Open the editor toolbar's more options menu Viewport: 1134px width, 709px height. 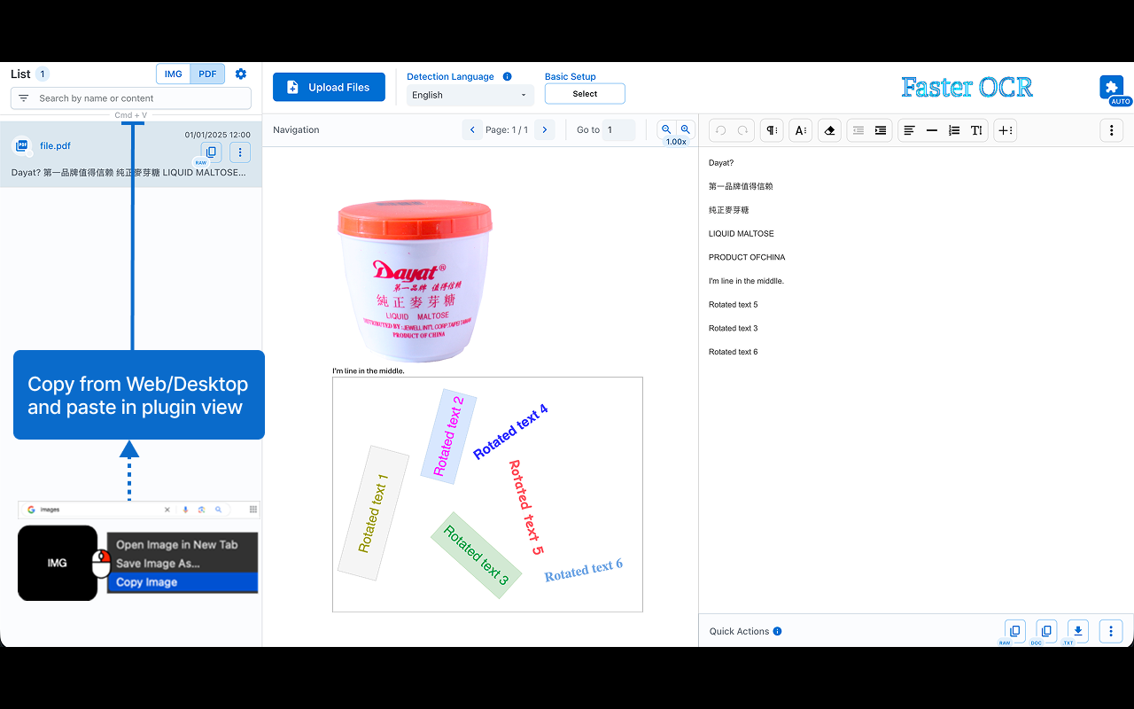click(x=1112, y=130)
